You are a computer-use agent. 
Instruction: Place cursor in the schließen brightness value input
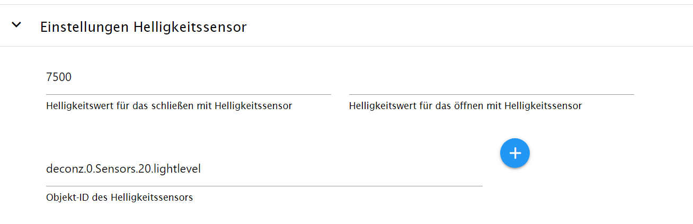click(x=189, y=78)
